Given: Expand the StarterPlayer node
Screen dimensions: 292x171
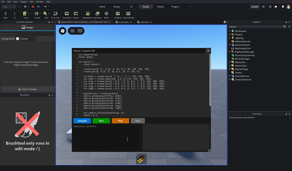Looking at the screenshot, I should point(230,69).
